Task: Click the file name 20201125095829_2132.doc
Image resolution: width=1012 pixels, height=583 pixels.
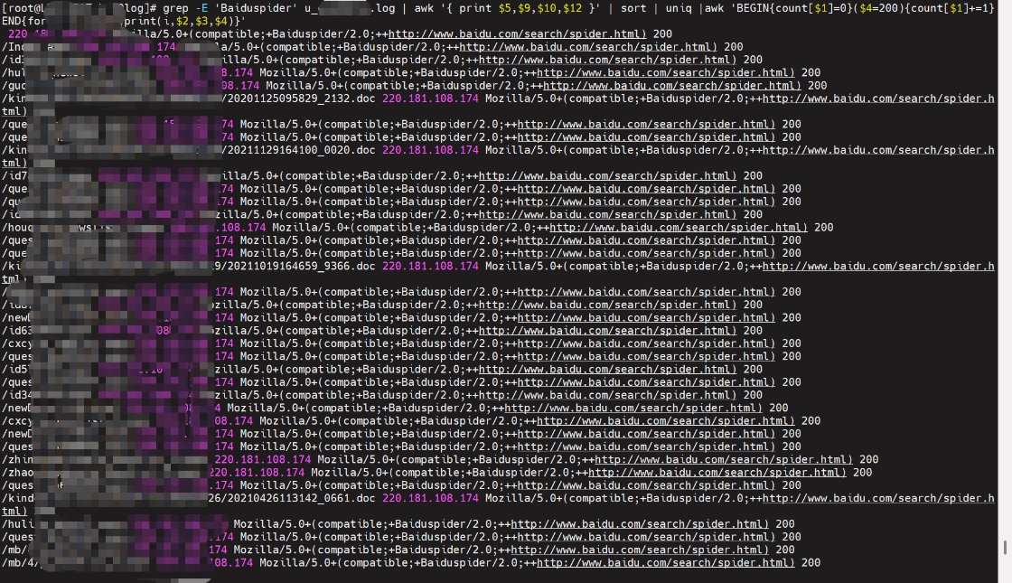Action: [302, 99]
